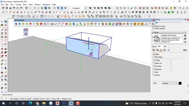Pick the Tape Measure tool
Screen dimensions: 189x106
(x=2, y=61)
